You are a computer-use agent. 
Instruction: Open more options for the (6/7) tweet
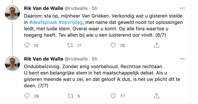[182, 8]
